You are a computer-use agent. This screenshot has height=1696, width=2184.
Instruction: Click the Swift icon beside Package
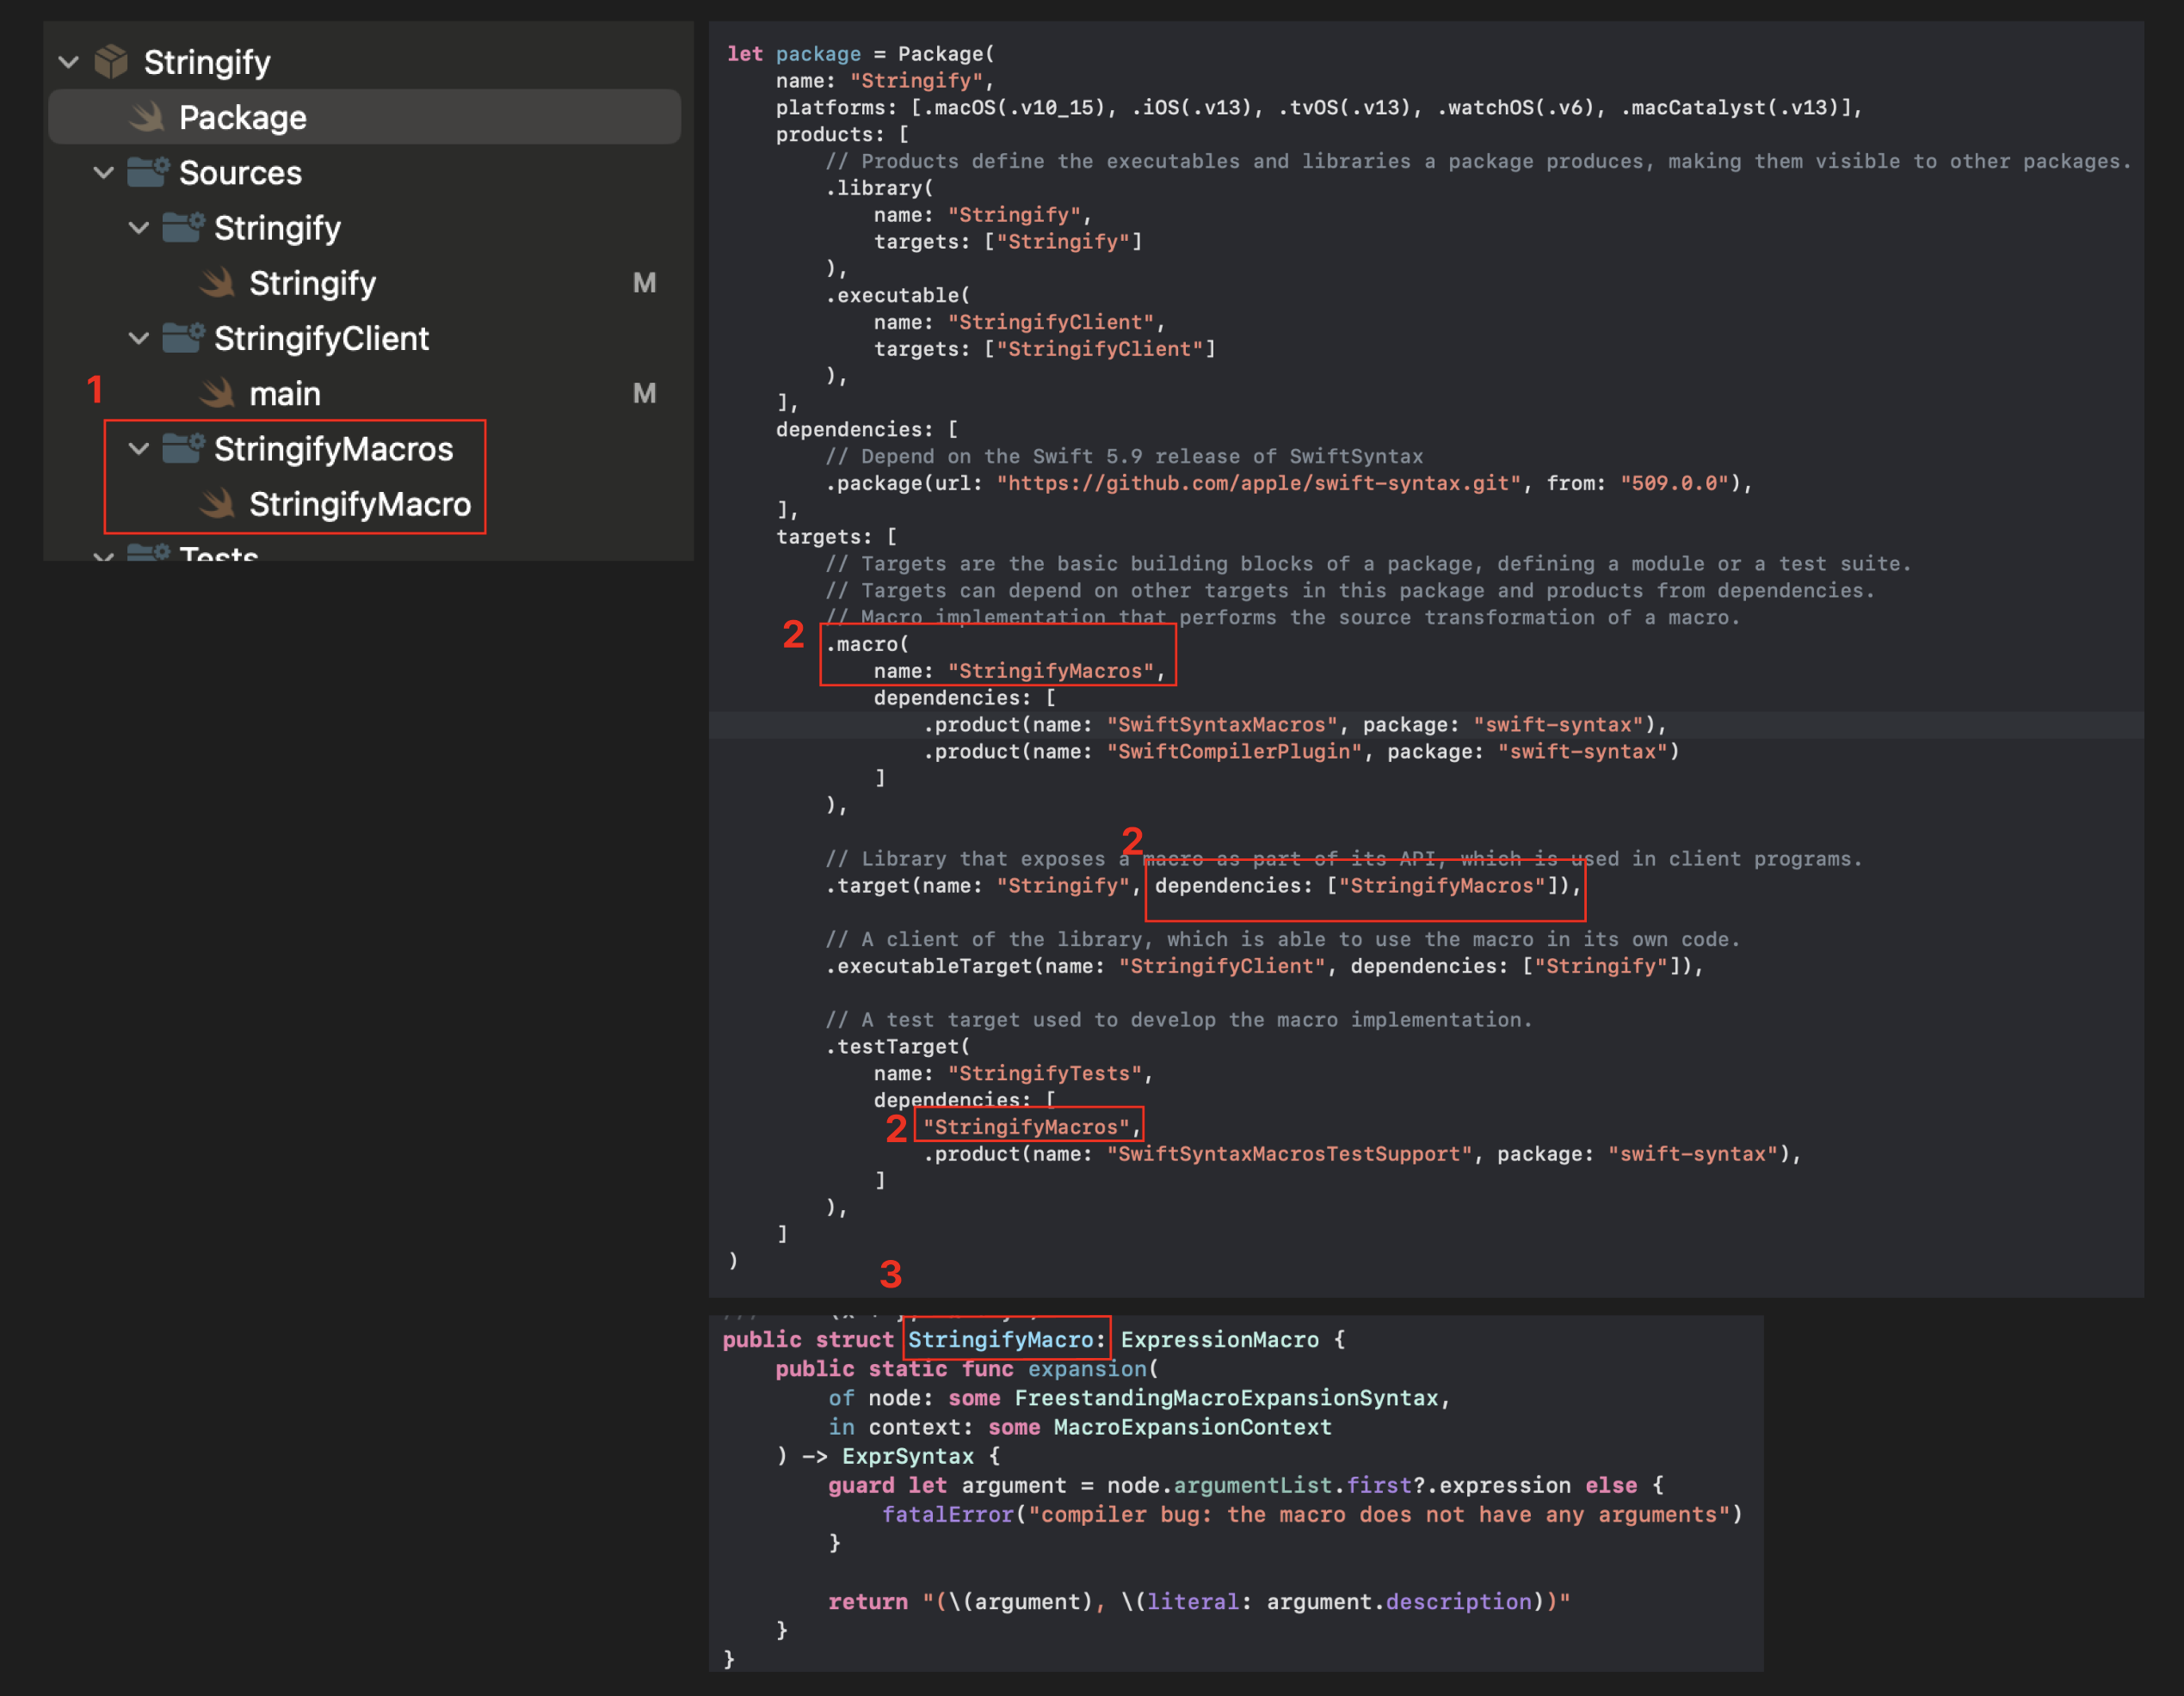click(x=147, y=118)
